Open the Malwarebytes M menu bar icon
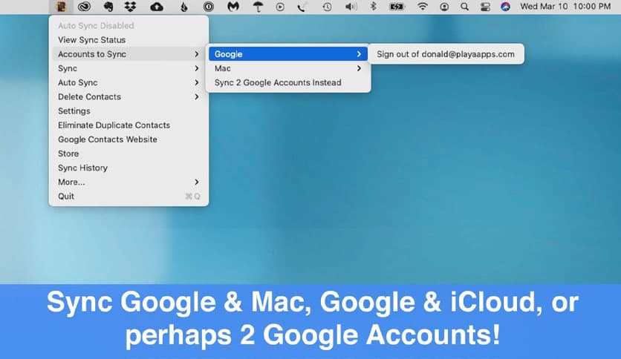This screenshot has width=621, height=359. [x=233, y=7]
